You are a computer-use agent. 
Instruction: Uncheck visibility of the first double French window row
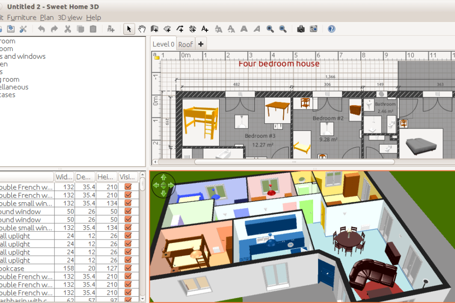point(128,187)
